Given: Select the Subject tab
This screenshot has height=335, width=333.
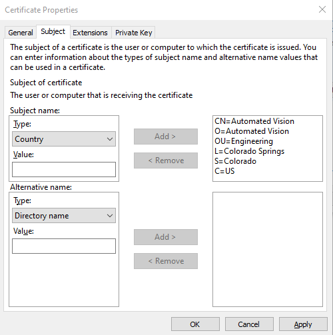Looking at the screenshot, I should (53, 31).
